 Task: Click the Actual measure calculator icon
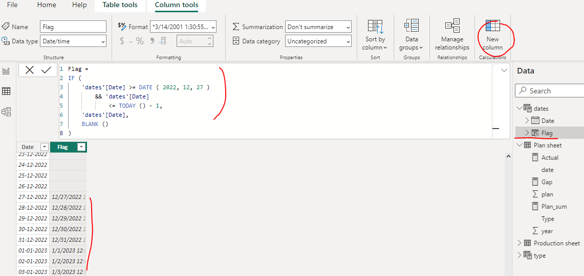[535, 157]
